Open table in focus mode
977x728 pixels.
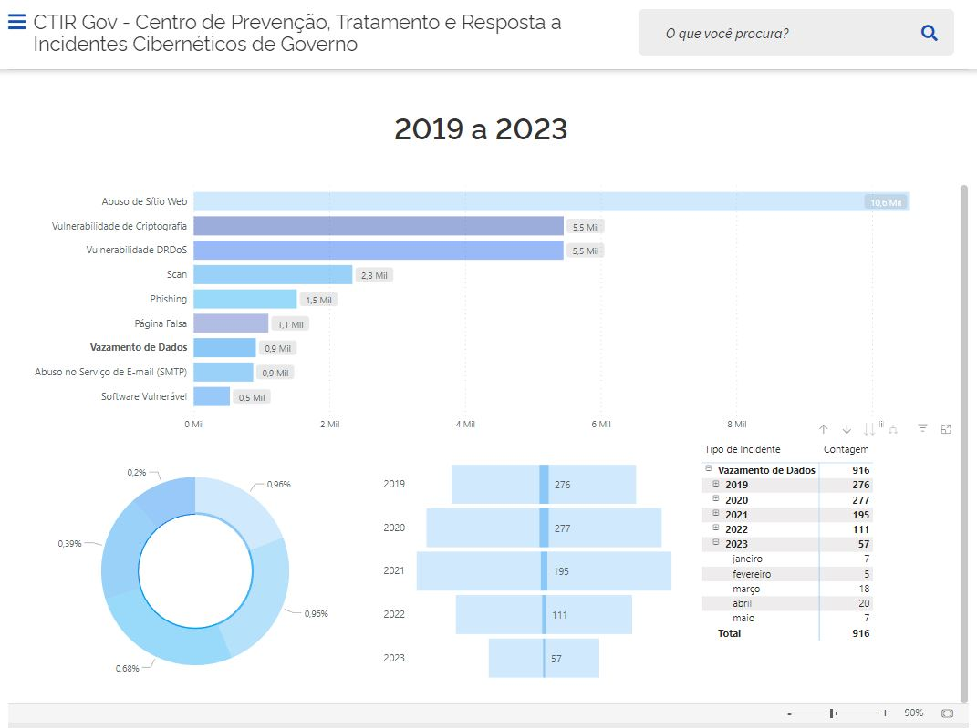click(x=946, y=429)
